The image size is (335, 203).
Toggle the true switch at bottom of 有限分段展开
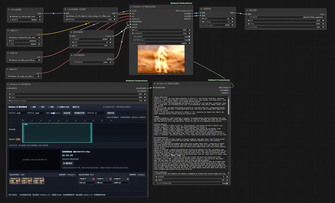[x=227, y=183]
